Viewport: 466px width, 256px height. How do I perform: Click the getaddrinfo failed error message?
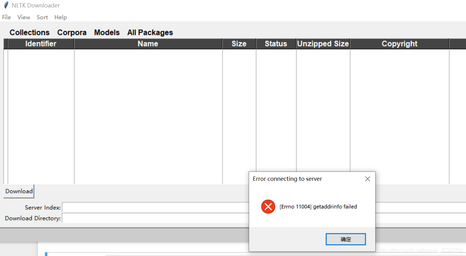(318, 207)
